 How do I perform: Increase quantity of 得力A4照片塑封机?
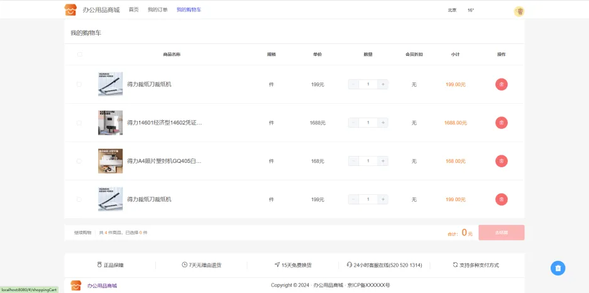coord(383,161)
